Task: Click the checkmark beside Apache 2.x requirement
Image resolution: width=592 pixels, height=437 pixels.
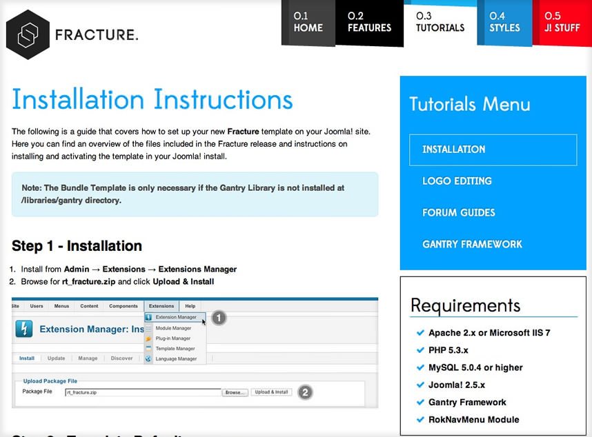Action: point(420,332)
